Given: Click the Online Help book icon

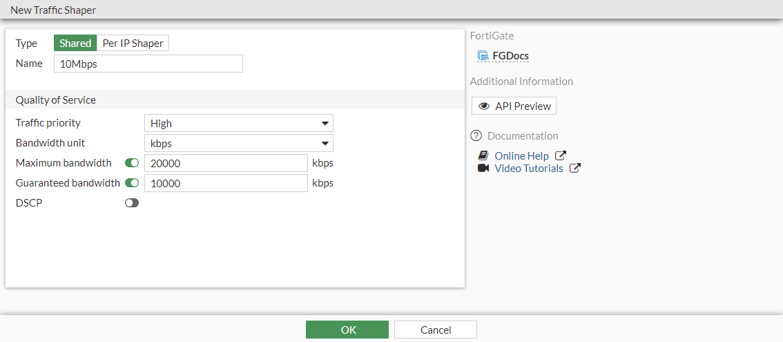Looking at the screenshot, I should tap(483, 156).
